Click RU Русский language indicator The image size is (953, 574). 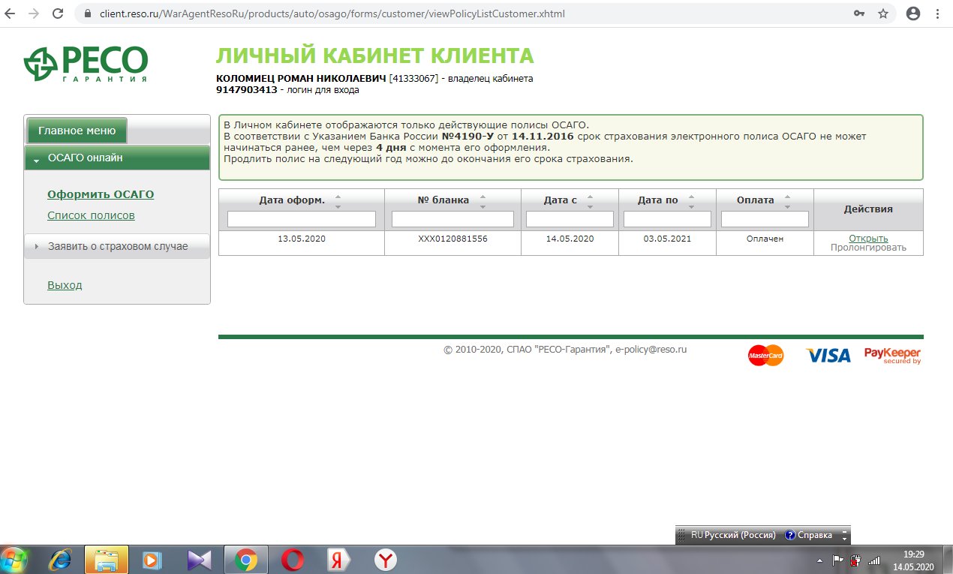(733, 535)
